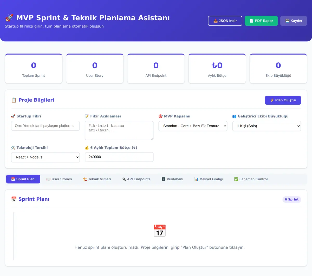Click the MVP Sprint & Teknik Planlama title
The height and width of the screenshot is (276, 312).
click(93, 18)
